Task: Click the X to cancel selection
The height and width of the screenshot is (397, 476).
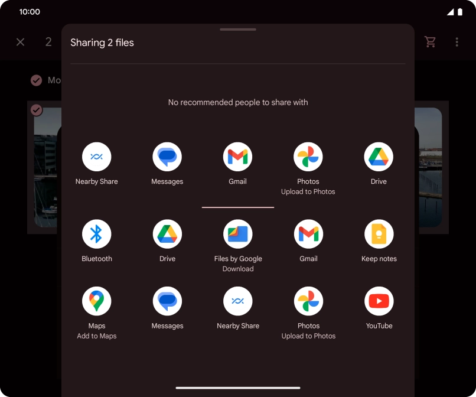Action: 20,42
